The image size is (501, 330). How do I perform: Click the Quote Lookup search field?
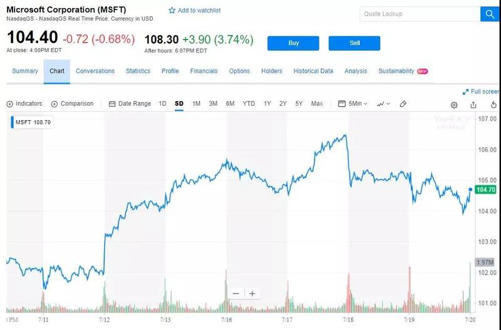click(x=420, y=14)
